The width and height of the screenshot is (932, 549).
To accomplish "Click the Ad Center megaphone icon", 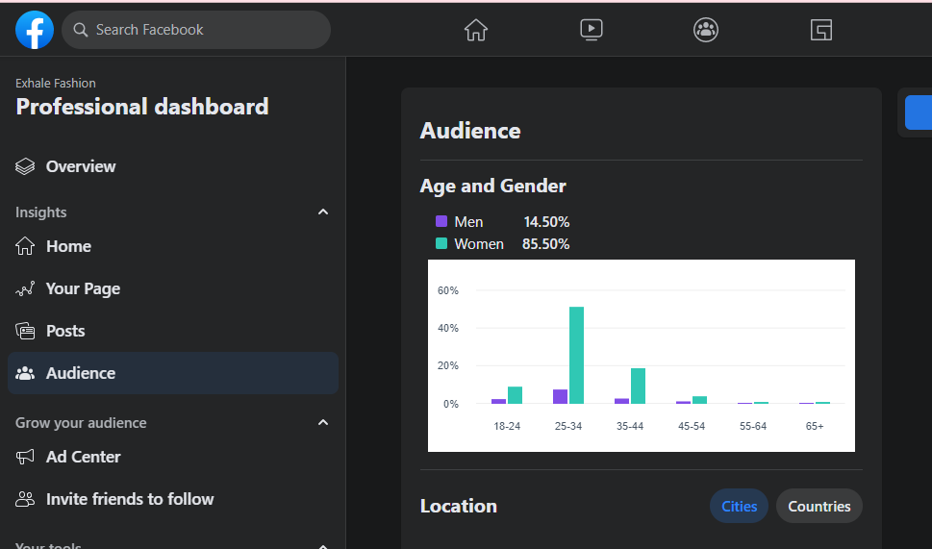I will tap(26, 457).
